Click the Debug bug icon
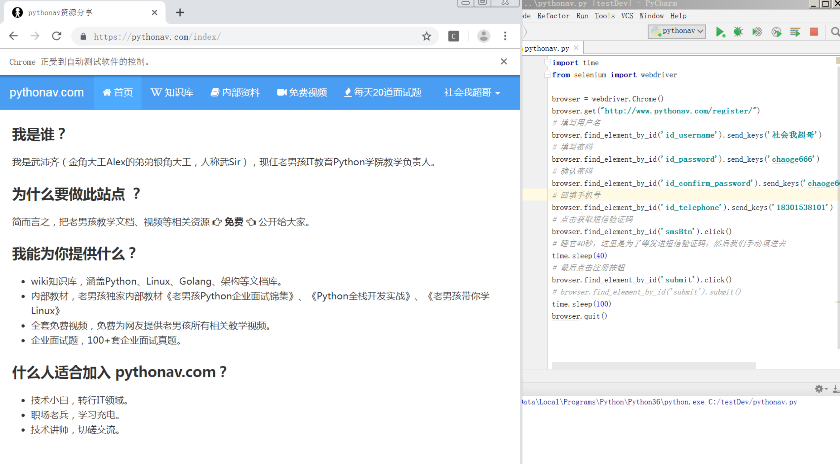Image resolution: width=840 pixels, height=464 pixels. (738, 31)
